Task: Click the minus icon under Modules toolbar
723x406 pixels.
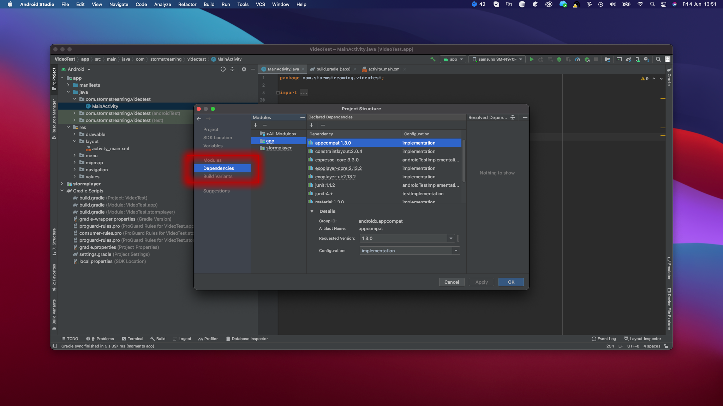Action: pos(265,125)
